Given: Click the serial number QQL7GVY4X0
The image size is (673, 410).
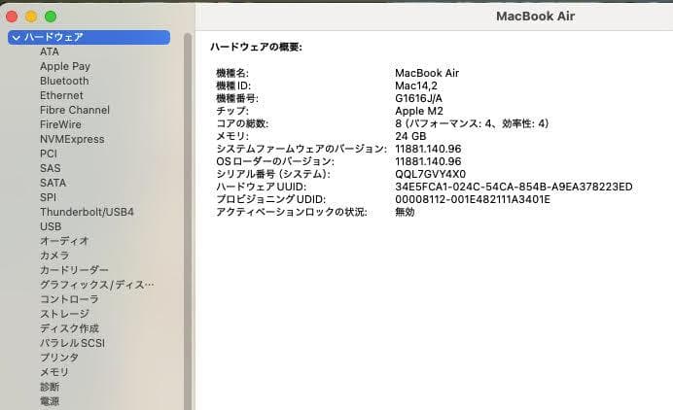Looking at the screenshot, I should [430, 174].
